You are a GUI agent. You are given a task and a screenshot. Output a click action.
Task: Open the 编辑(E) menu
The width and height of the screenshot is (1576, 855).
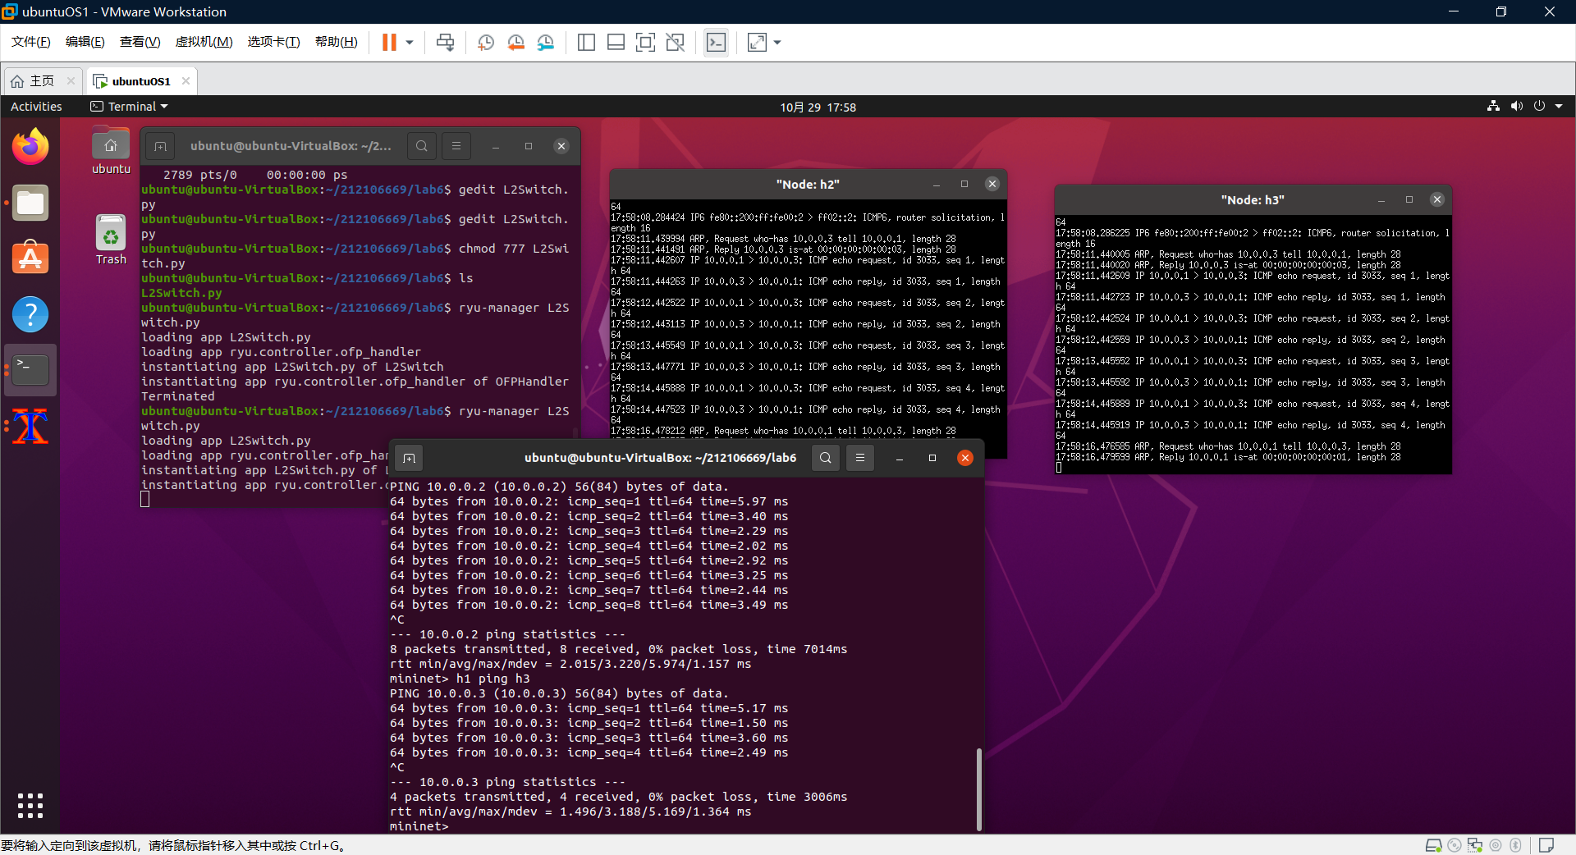pyautogui.click(x=85, y=42)
